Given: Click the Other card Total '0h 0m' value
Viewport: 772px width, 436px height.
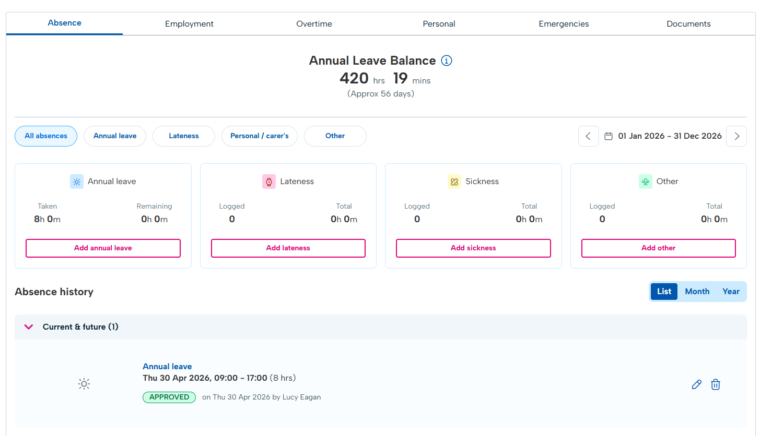Looking at the screenshot, I should [714, 220].
